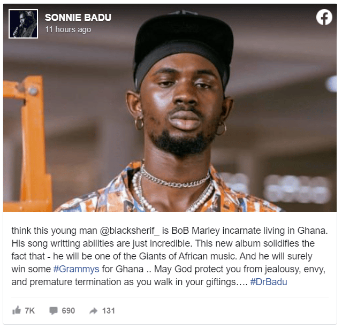This screenshot has height=329, width=342.
Task: Click the thumbs-up like icon
Action: click(x=17, y=310)
